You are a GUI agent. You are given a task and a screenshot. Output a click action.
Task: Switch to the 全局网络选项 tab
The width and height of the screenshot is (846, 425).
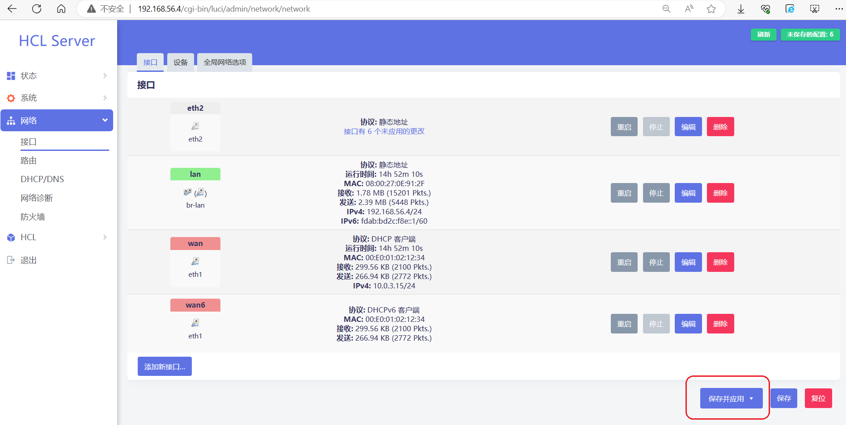pyautogui.click(x=224, y=62)
